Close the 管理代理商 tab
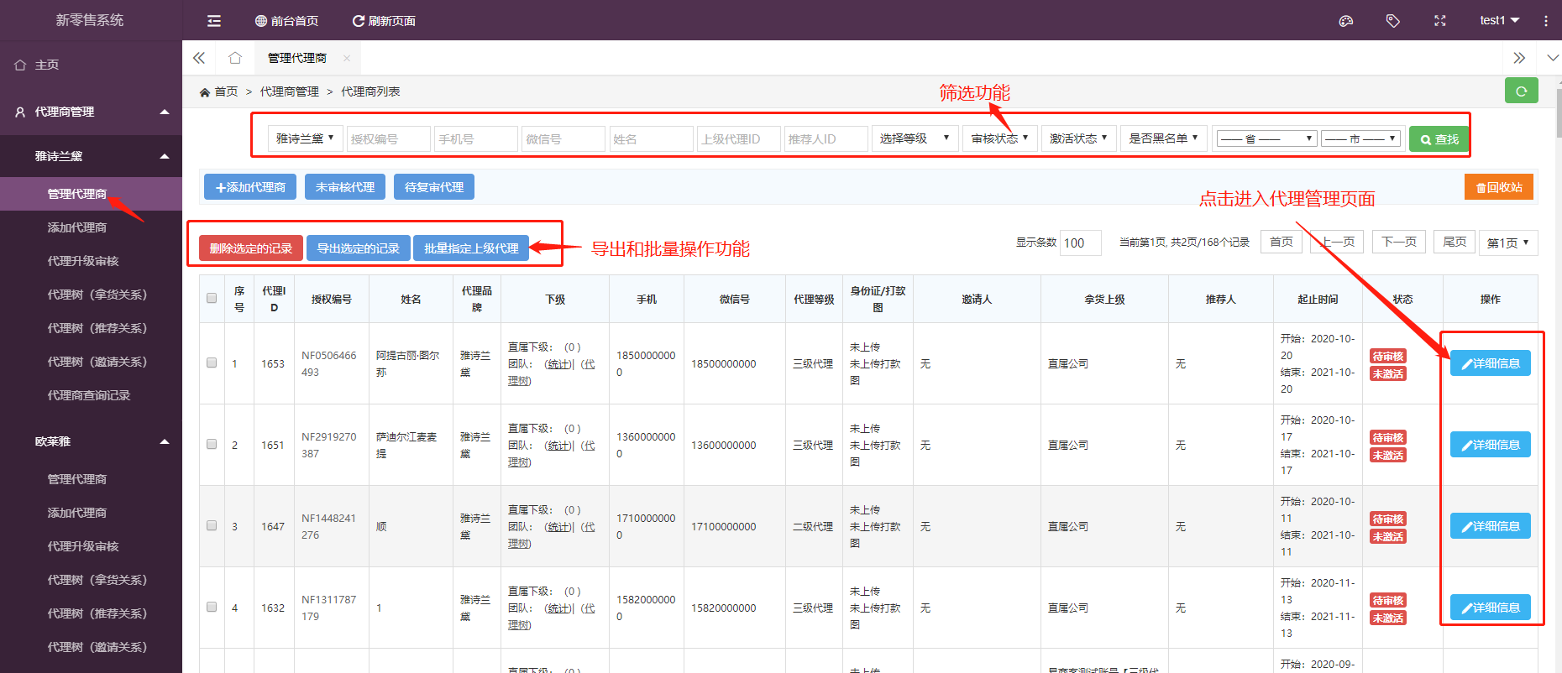 [347, 58]
